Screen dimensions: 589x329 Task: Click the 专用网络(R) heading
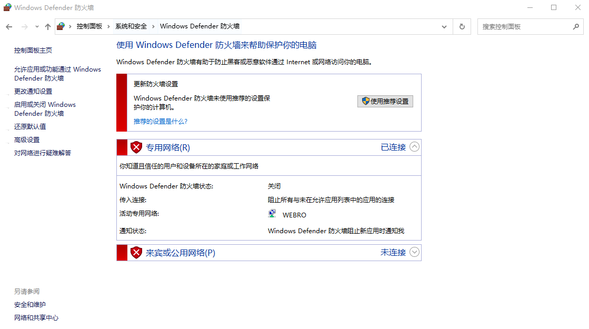click(168, 147)
